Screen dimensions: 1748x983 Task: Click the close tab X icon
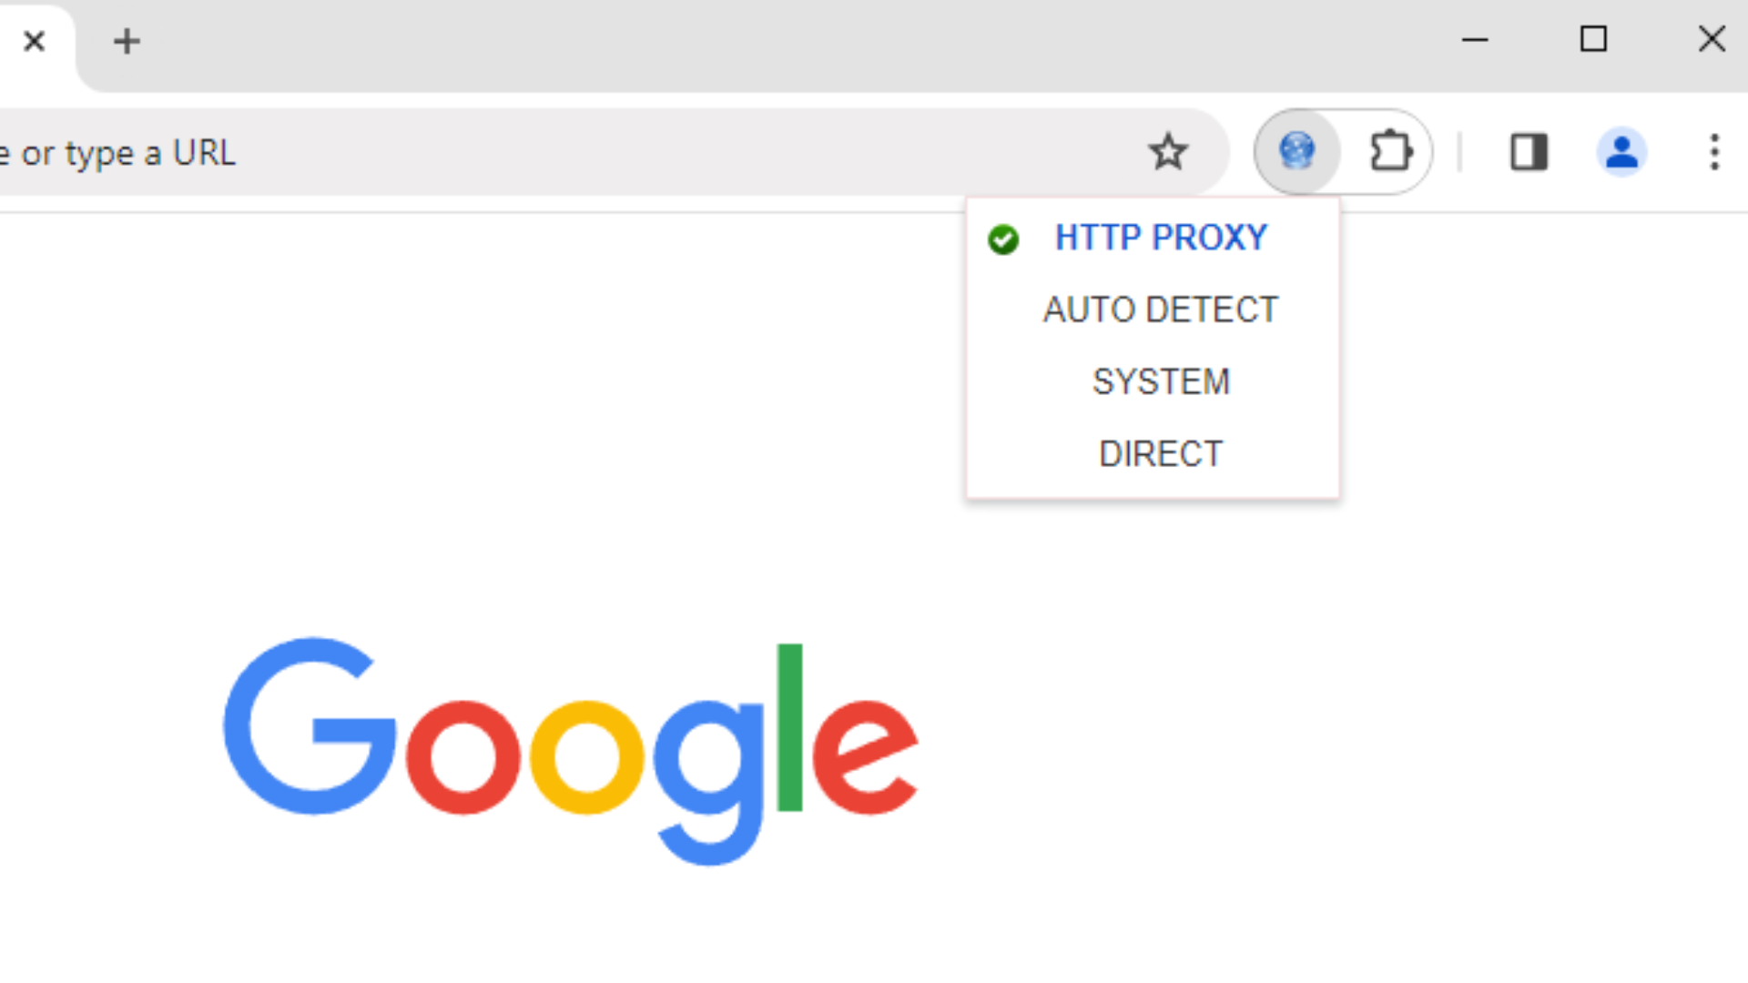click(35, 40)
